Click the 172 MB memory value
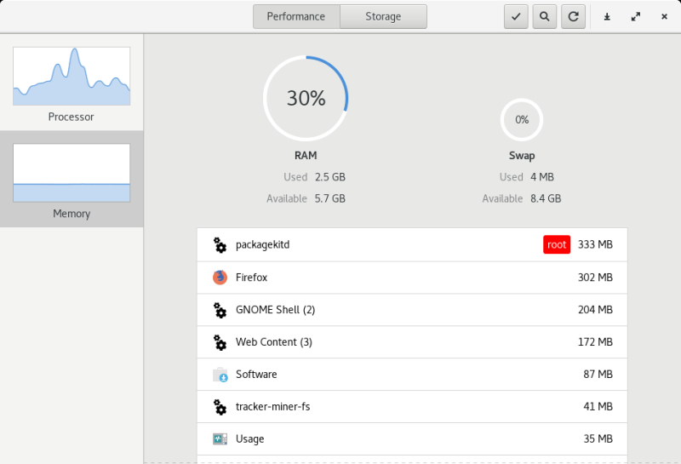 click(595, 342)
